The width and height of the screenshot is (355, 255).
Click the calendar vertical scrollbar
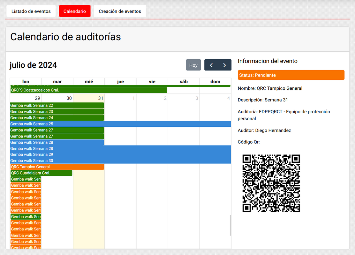point(230,225)
